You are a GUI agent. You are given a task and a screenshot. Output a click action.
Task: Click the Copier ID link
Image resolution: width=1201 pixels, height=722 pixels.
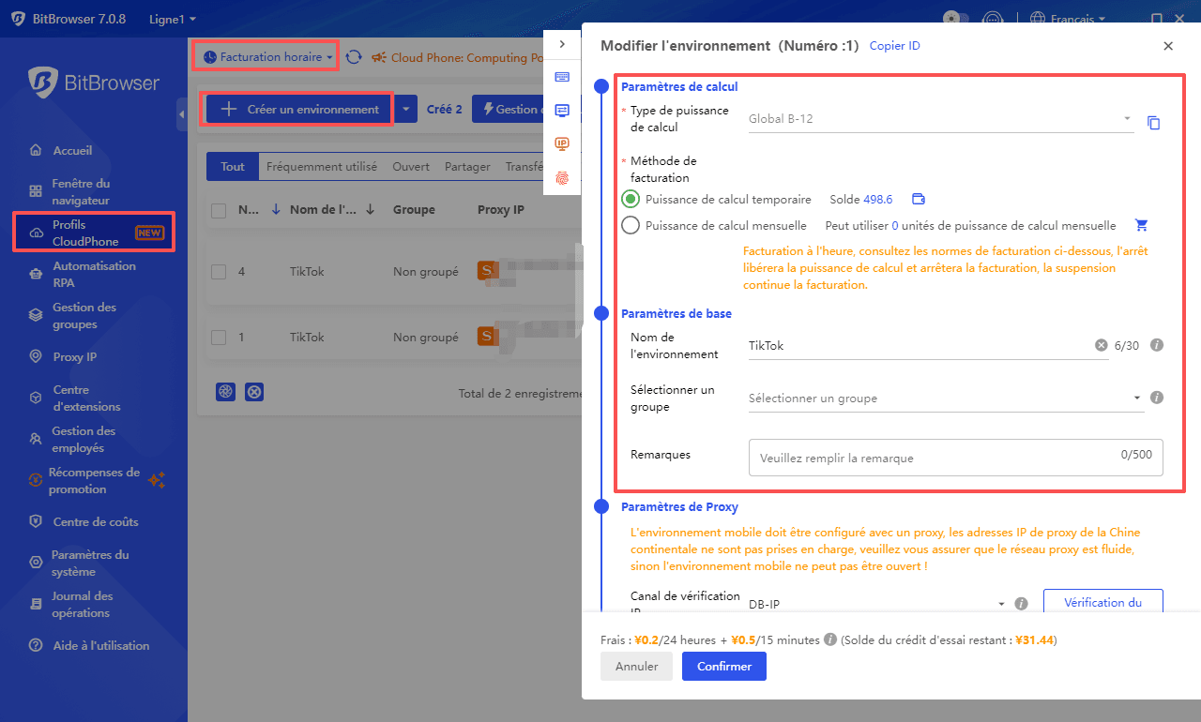pos(894,46)
